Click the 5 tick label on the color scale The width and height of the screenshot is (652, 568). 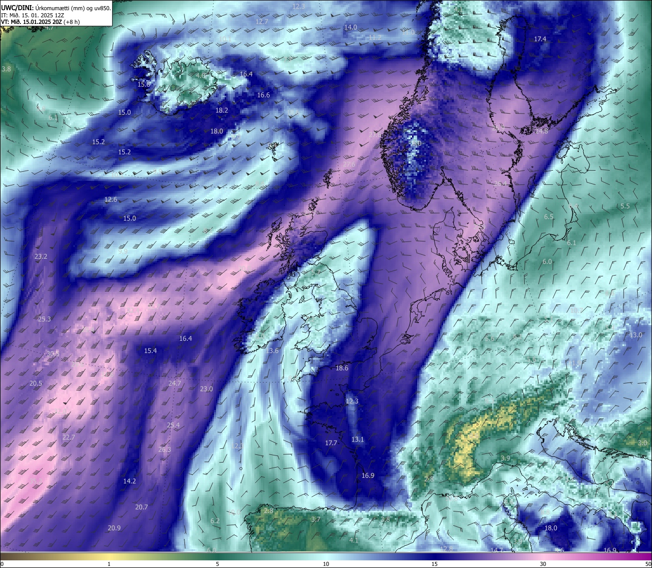[218, 564]
